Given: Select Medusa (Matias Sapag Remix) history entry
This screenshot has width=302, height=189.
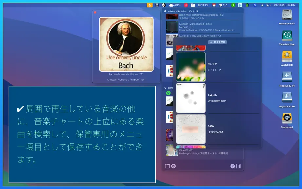Looking at the screenshot, I should click(196, 24).
